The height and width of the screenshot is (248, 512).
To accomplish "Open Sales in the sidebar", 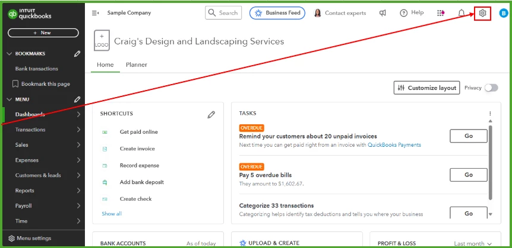I will (x=21, y=145).
